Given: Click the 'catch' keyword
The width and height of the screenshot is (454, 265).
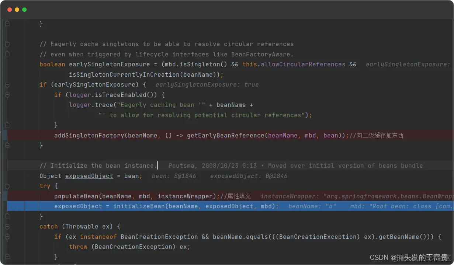Looking at the screenshot, I should [x=48, y=226].
